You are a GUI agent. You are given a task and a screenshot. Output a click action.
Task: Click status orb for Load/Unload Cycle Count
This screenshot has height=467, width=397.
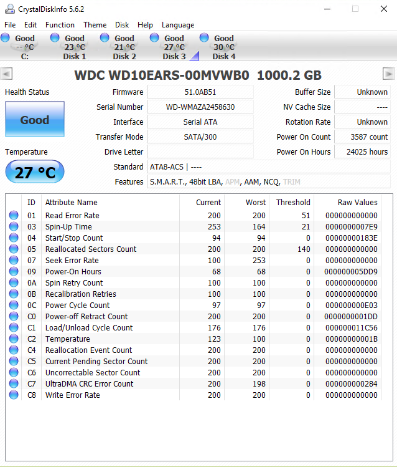pos(14,327)
